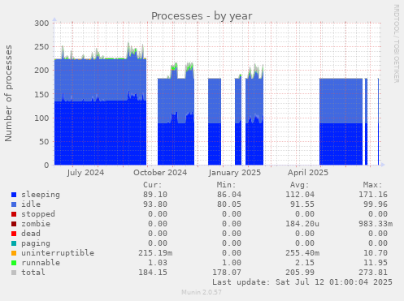Viewport: 404px width, 301px height.
Task: Click zombie's maximum value 983.33m
Action: point(376,224)
